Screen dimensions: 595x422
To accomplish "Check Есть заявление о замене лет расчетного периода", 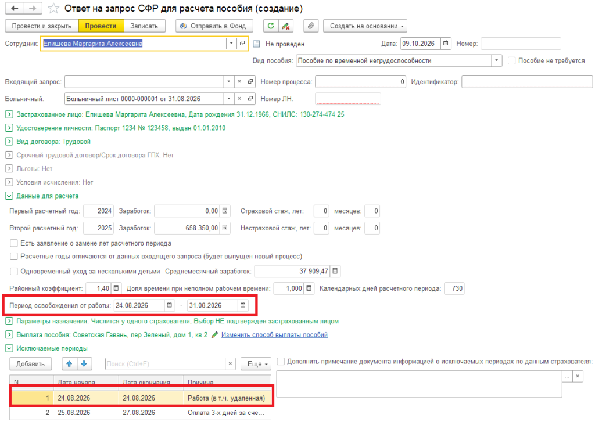I will (x=14, y=243).
